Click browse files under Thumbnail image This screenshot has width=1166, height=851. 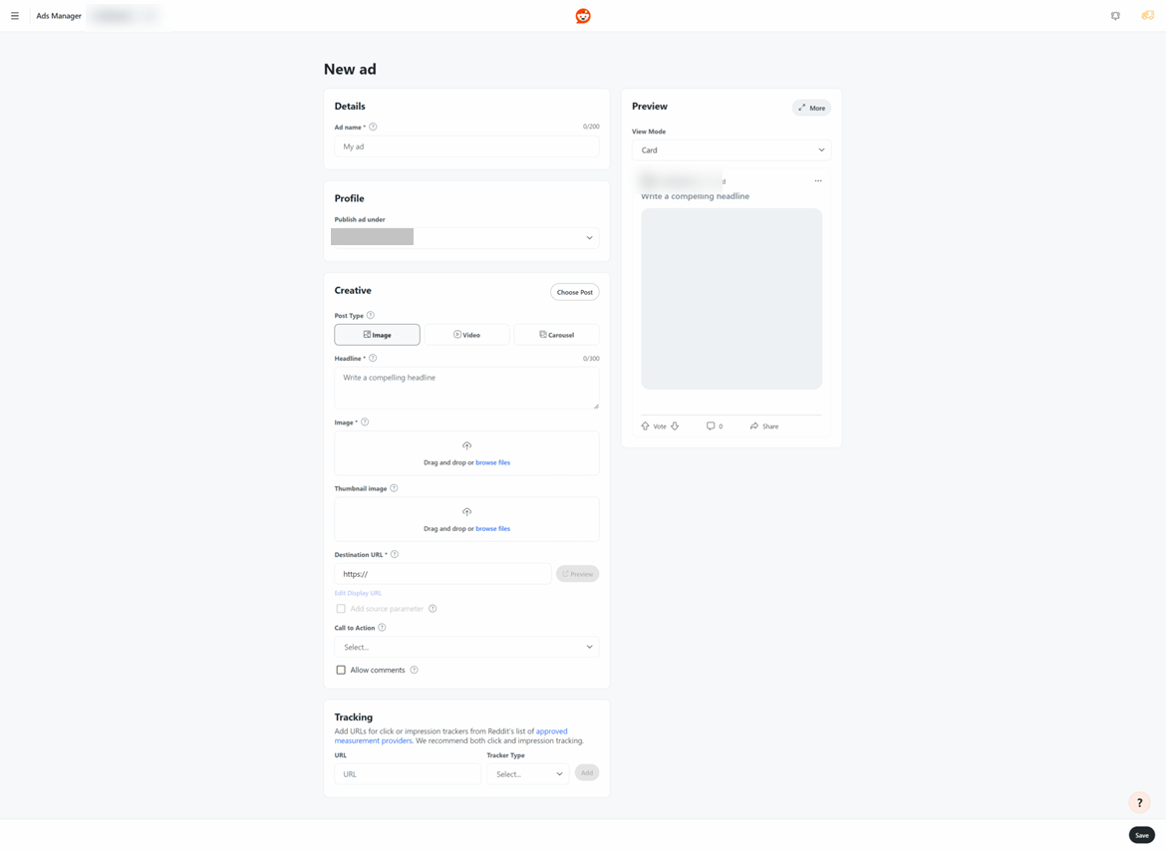point(493,528)
